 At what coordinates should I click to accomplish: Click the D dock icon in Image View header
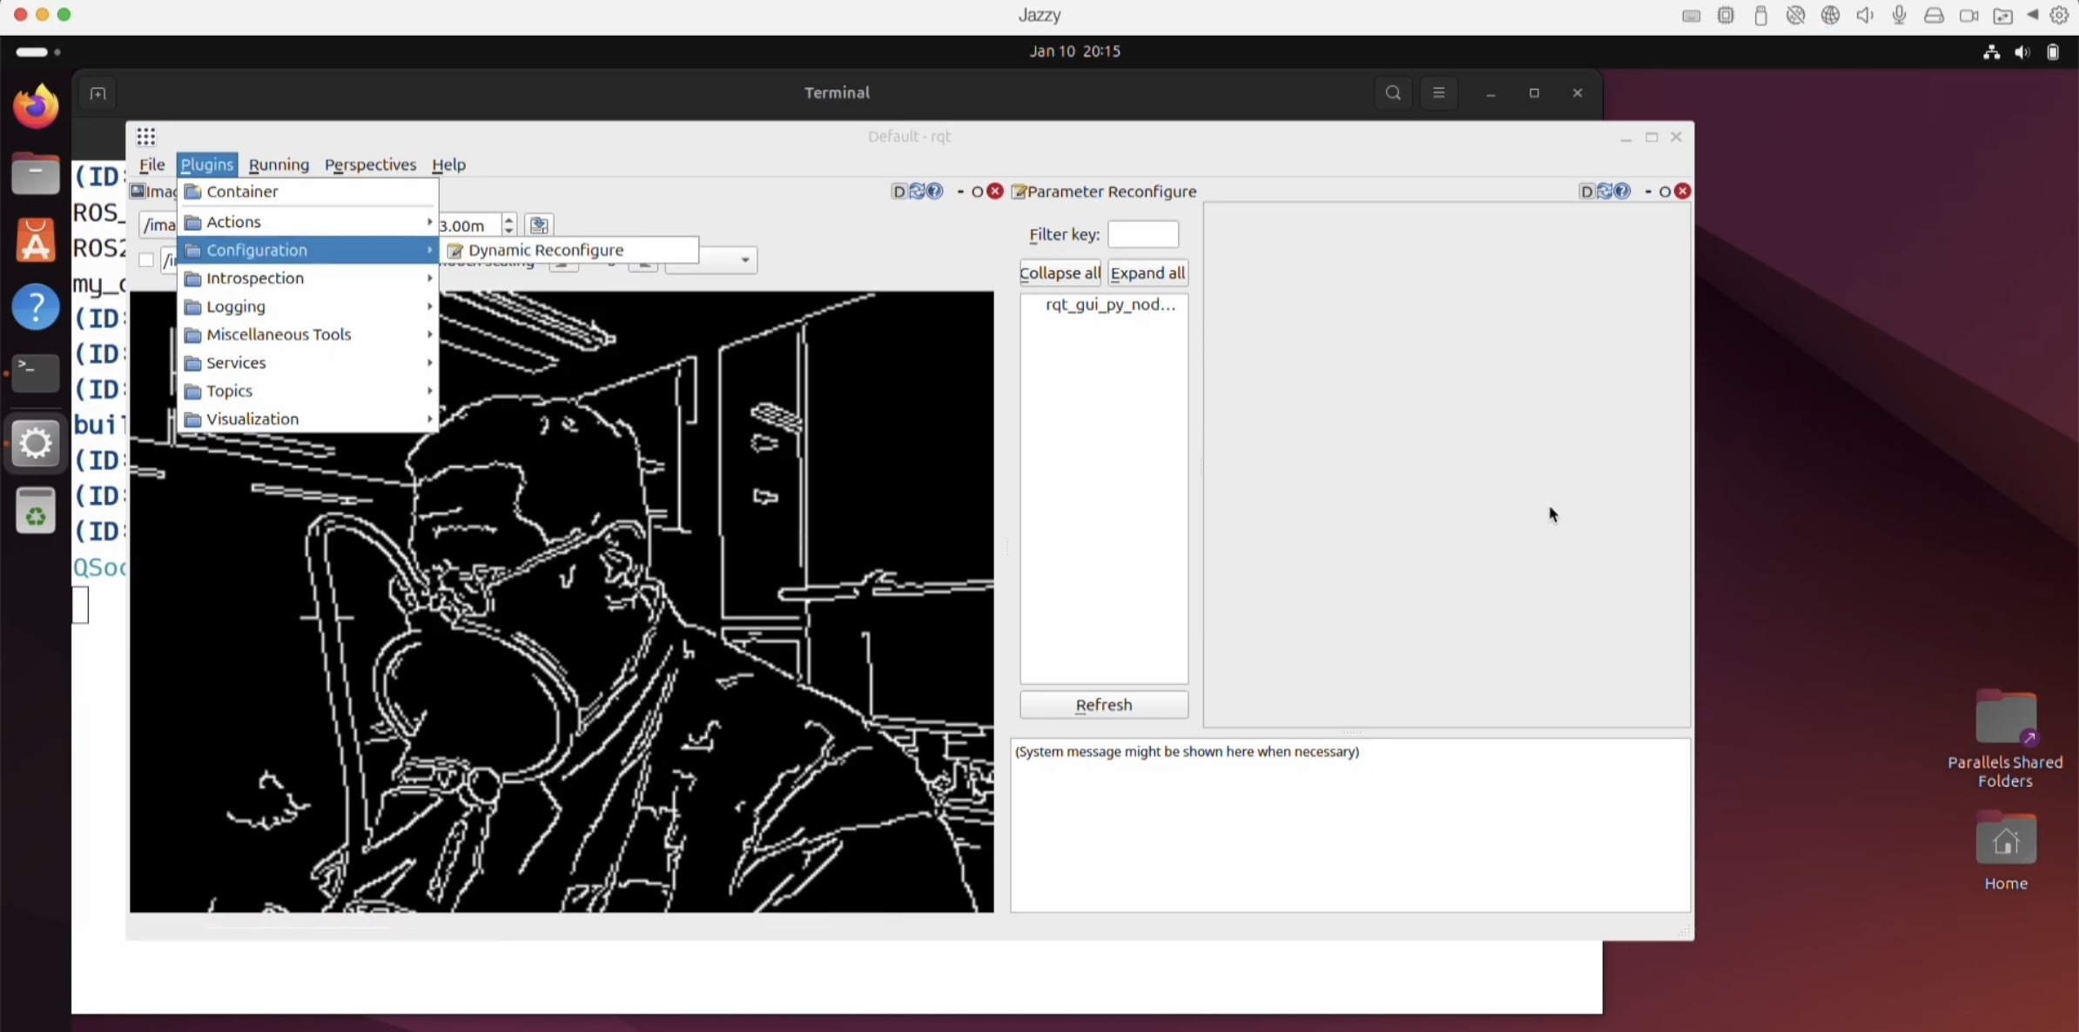pyautogui.click(x=898, y=191)
